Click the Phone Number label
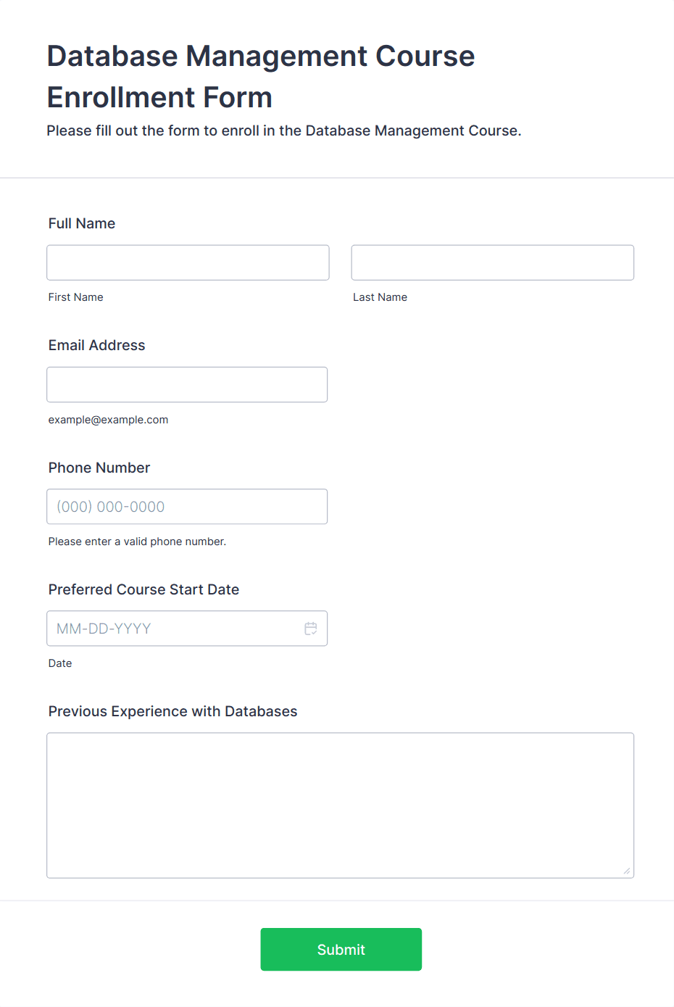 point(99,468)
